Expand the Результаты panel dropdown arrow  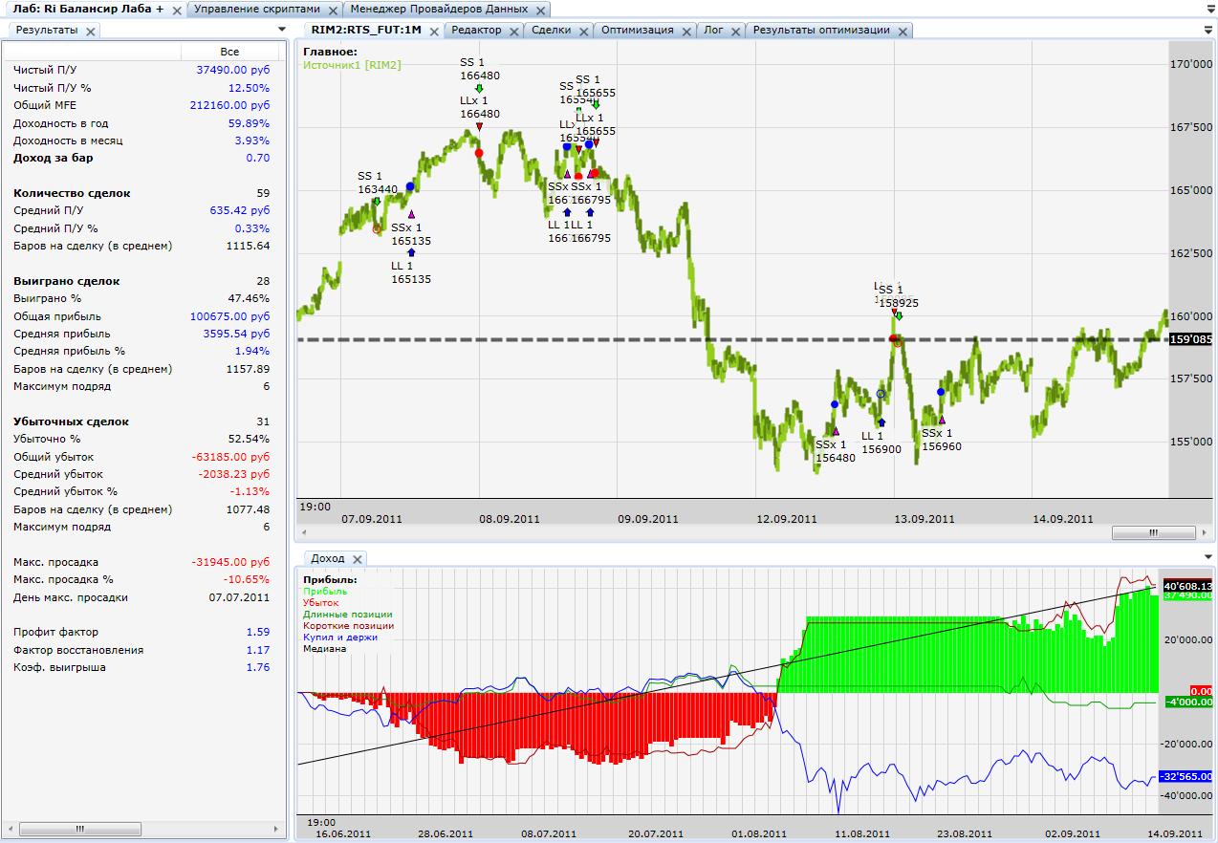[281, 30]
